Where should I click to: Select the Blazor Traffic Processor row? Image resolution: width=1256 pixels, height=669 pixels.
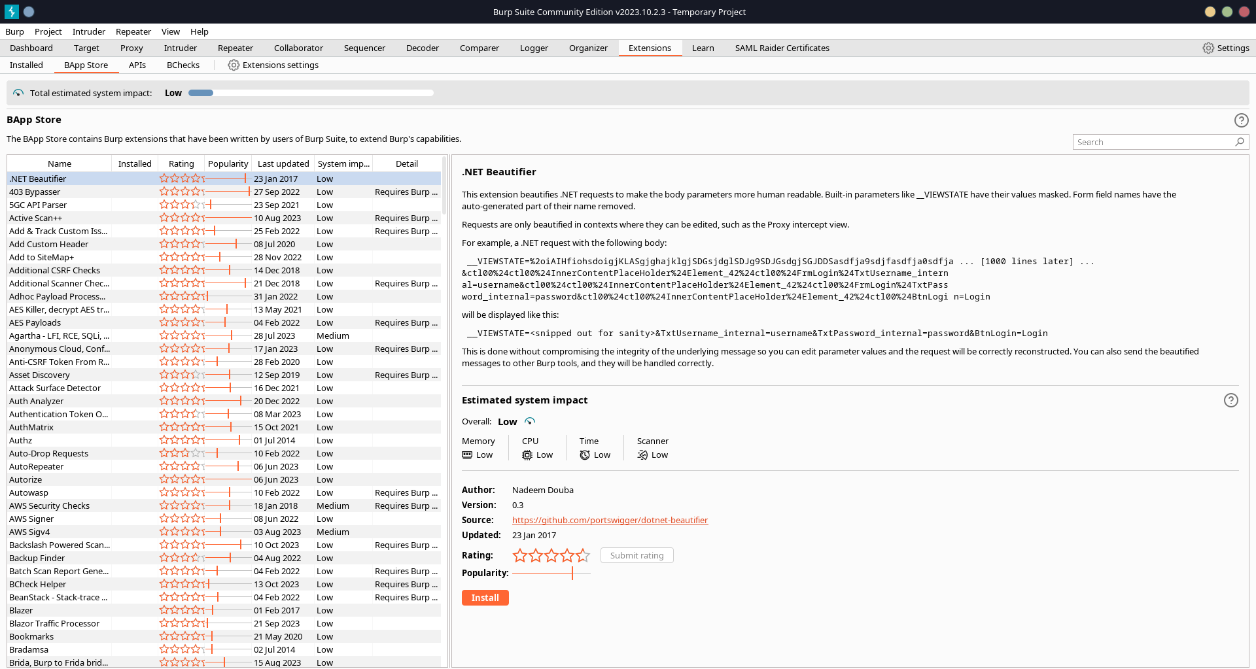pyautogui.click(x=224, y=623)
